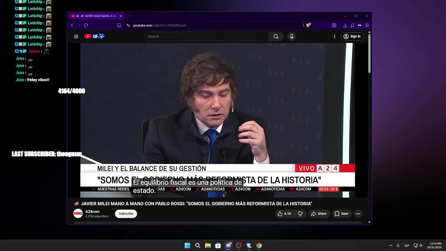Open OBS Studio from taskbar
Screen dimensions: 446x251
(x=239, y=245)
